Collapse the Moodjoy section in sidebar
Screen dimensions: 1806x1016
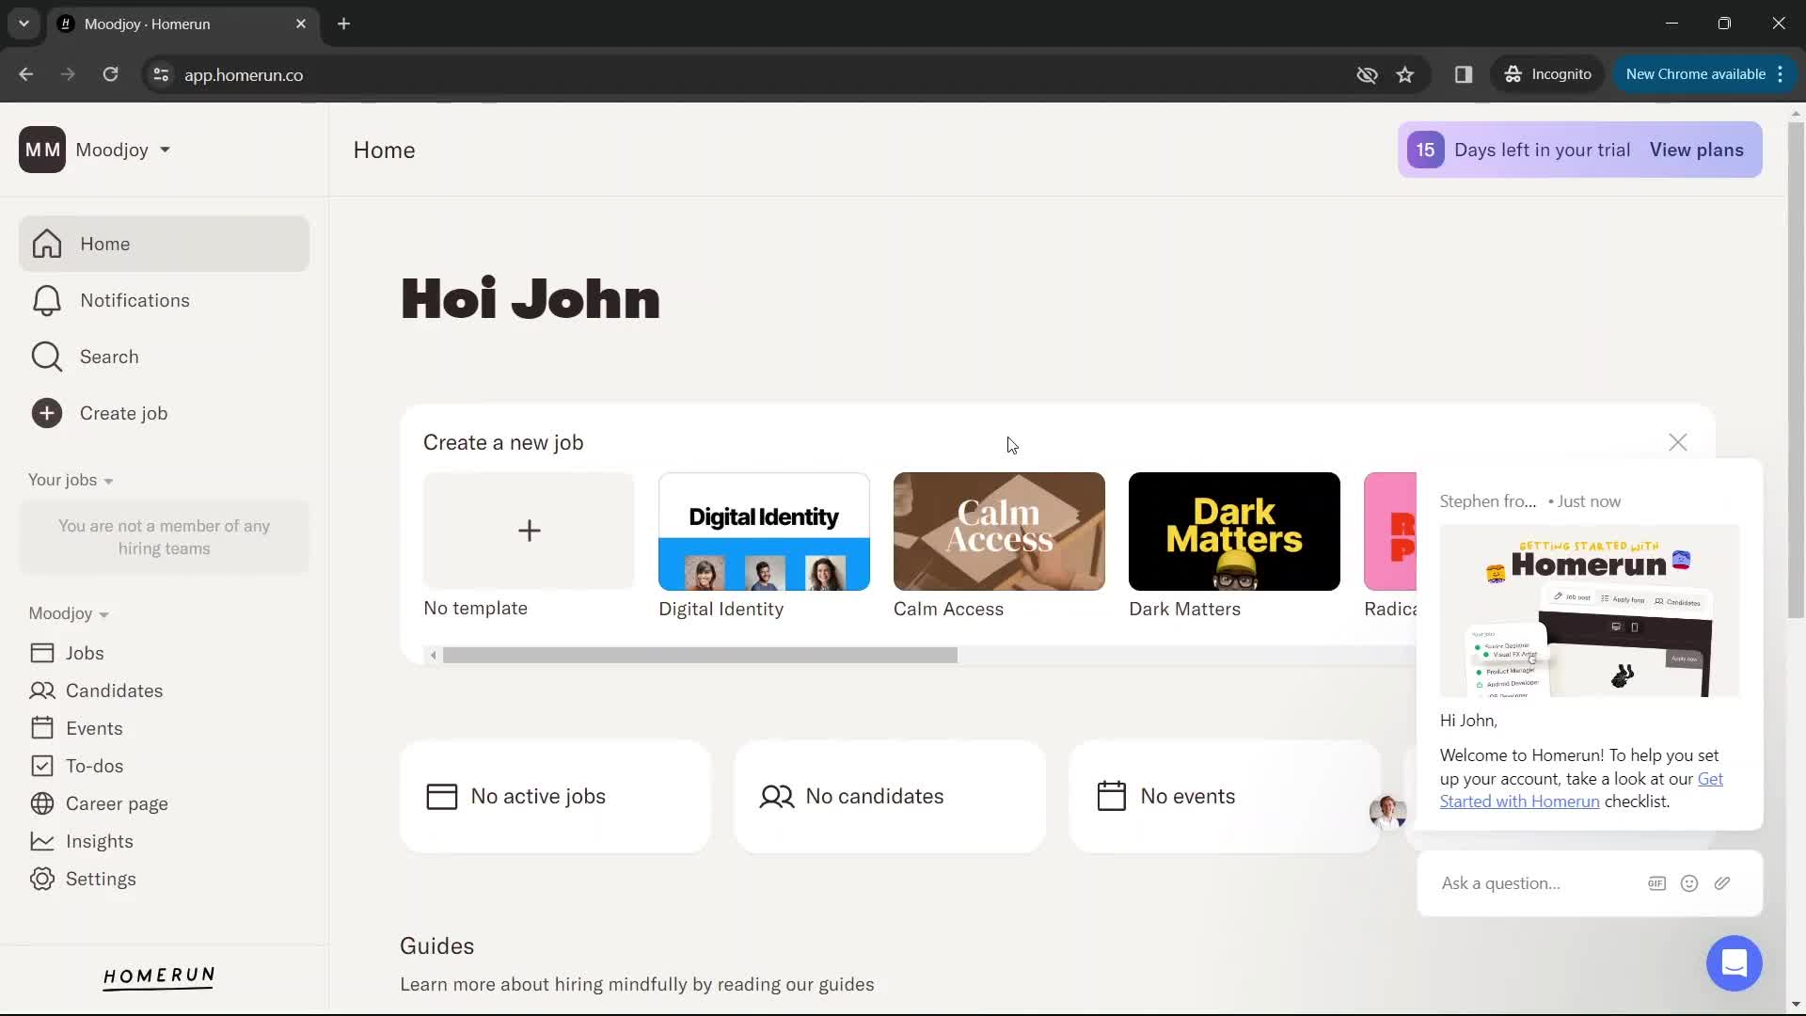69,613
